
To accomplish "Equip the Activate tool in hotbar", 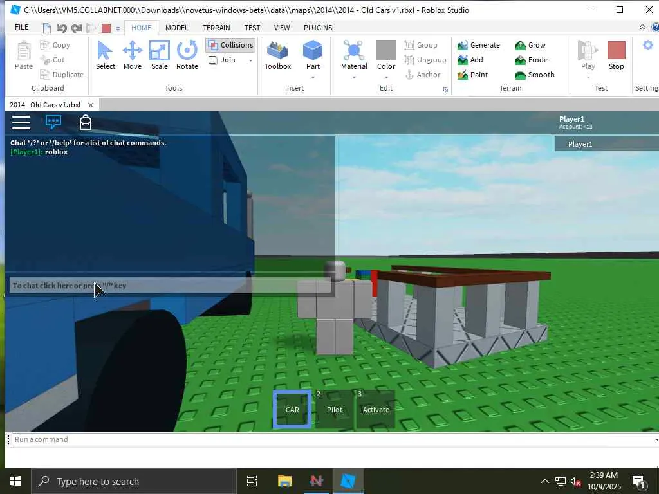I will (376, 409).
